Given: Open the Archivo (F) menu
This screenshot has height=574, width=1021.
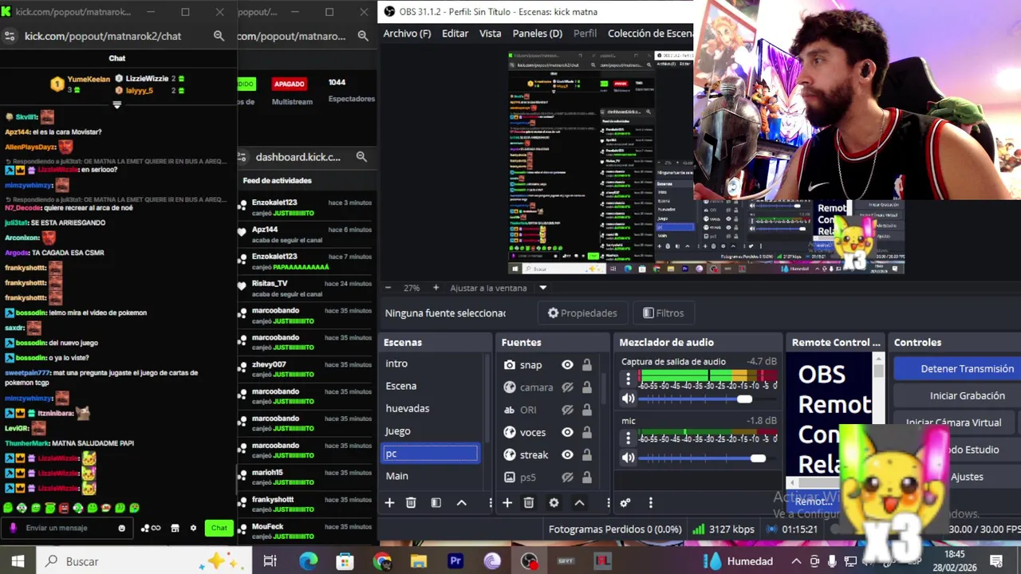Looking at the screenshot, I should (407, 33).
